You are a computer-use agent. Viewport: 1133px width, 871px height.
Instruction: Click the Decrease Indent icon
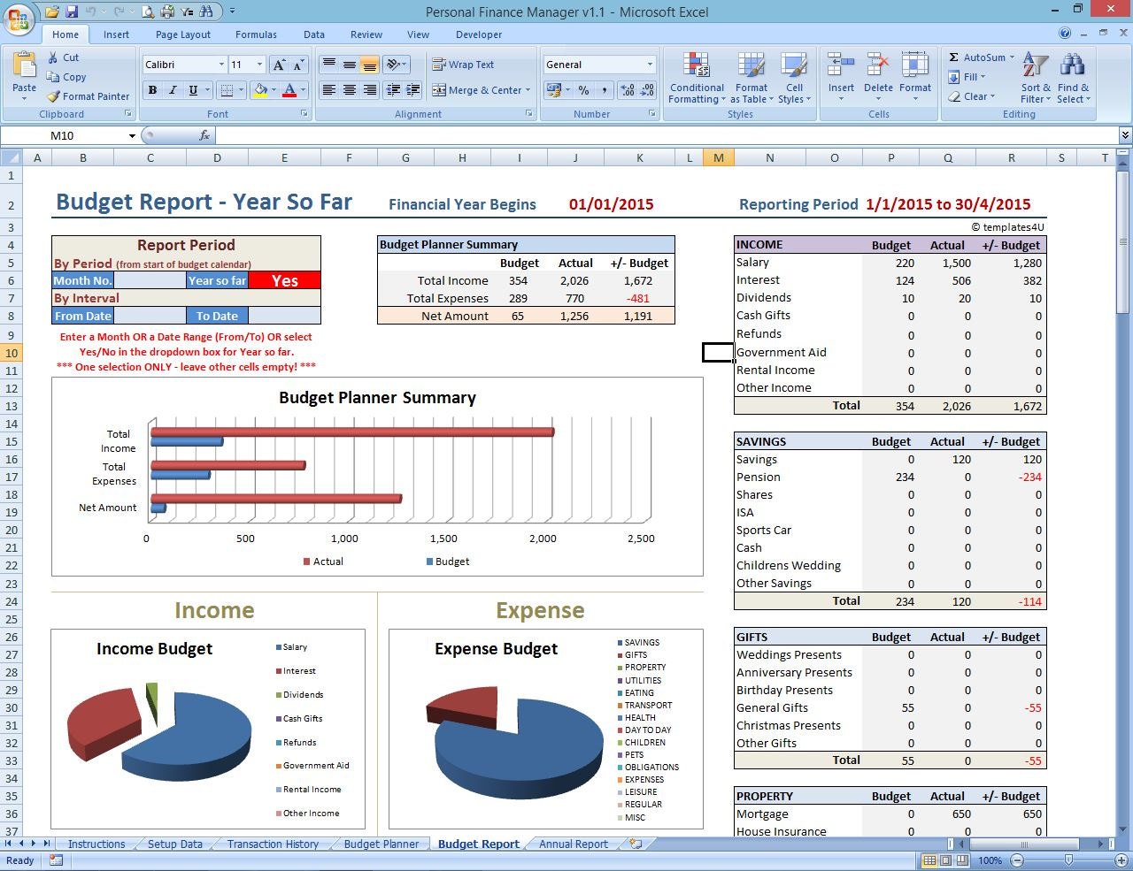[393, 90]
